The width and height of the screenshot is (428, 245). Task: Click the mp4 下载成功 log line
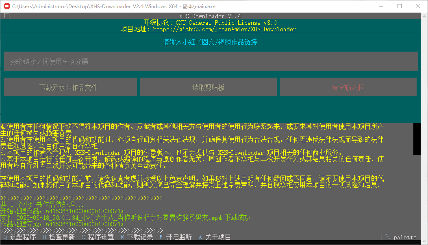[x=125, y=217]
